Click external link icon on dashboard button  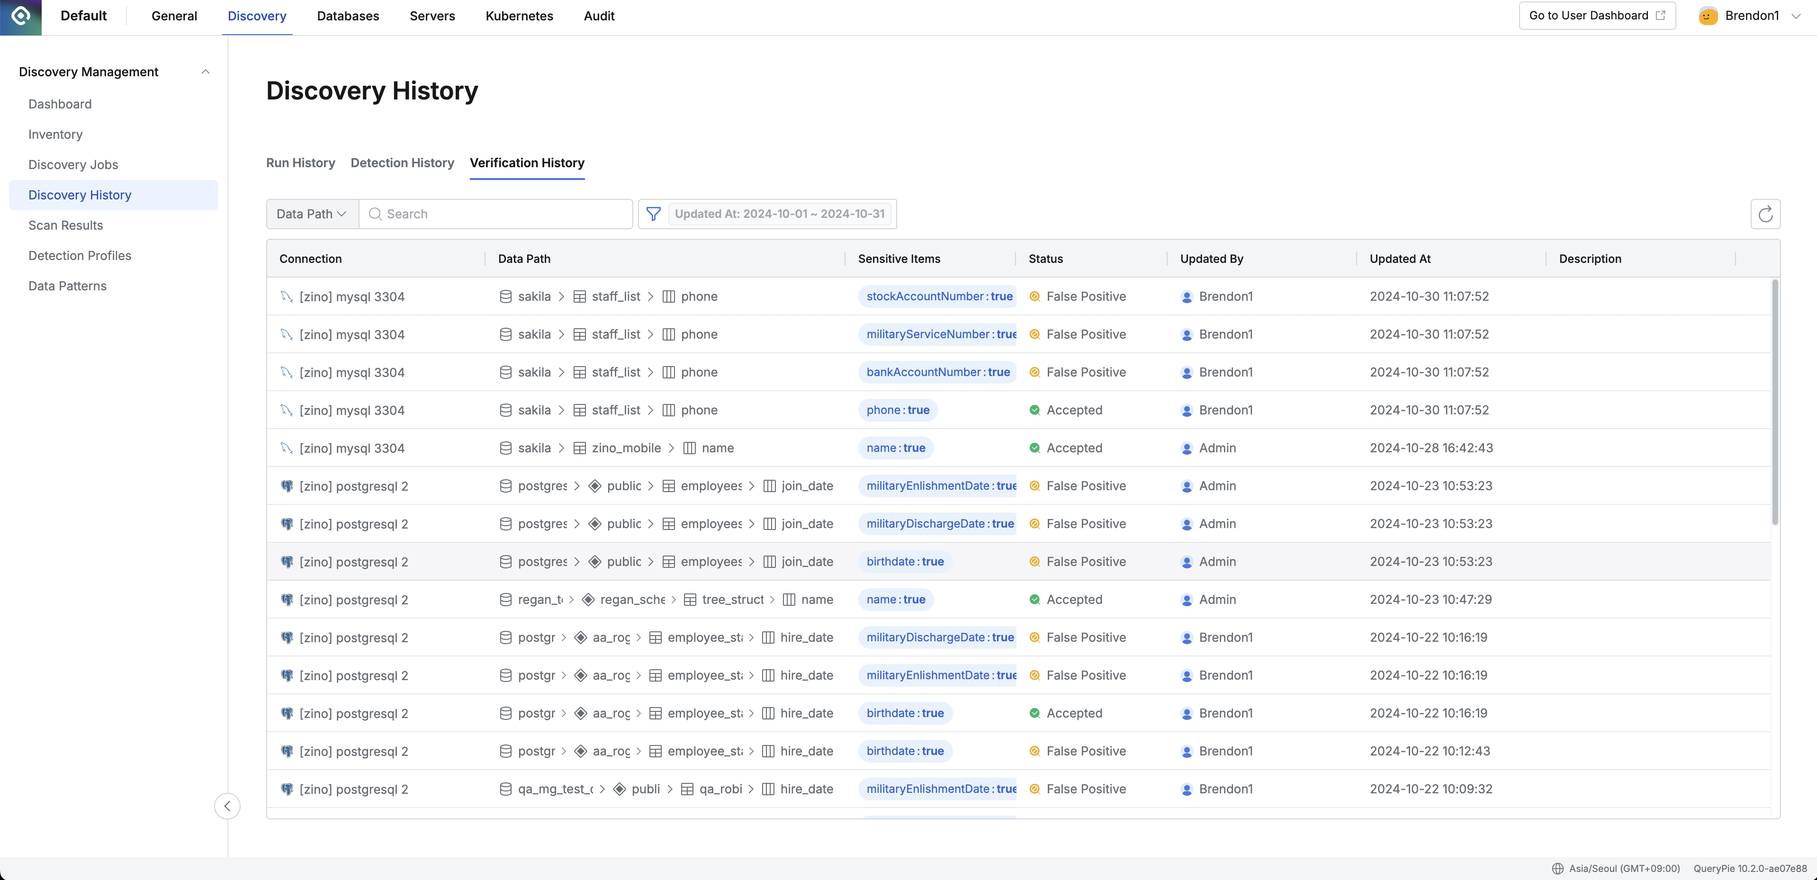(1660, 16)
